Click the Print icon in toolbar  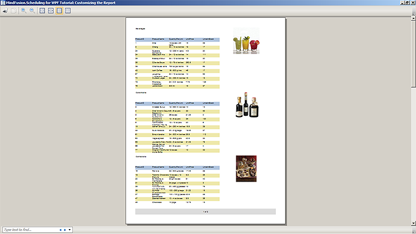(5, 11)
